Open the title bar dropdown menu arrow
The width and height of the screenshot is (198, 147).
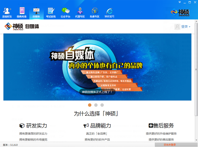[x=180, y=2]
